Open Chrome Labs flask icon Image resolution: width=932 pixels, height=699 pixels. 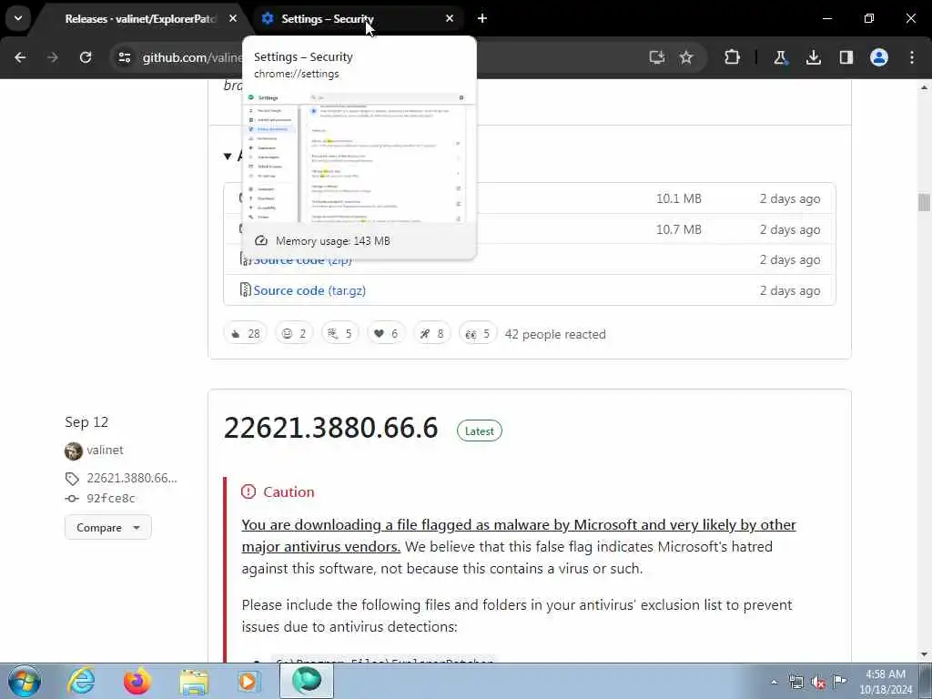780,57
